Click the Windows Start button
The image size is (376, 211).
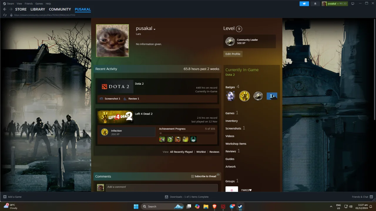click(x=136, y=206)
